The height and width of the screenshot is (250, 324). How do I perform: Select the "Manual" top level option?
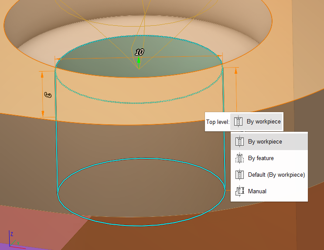[x=257, y=191]
